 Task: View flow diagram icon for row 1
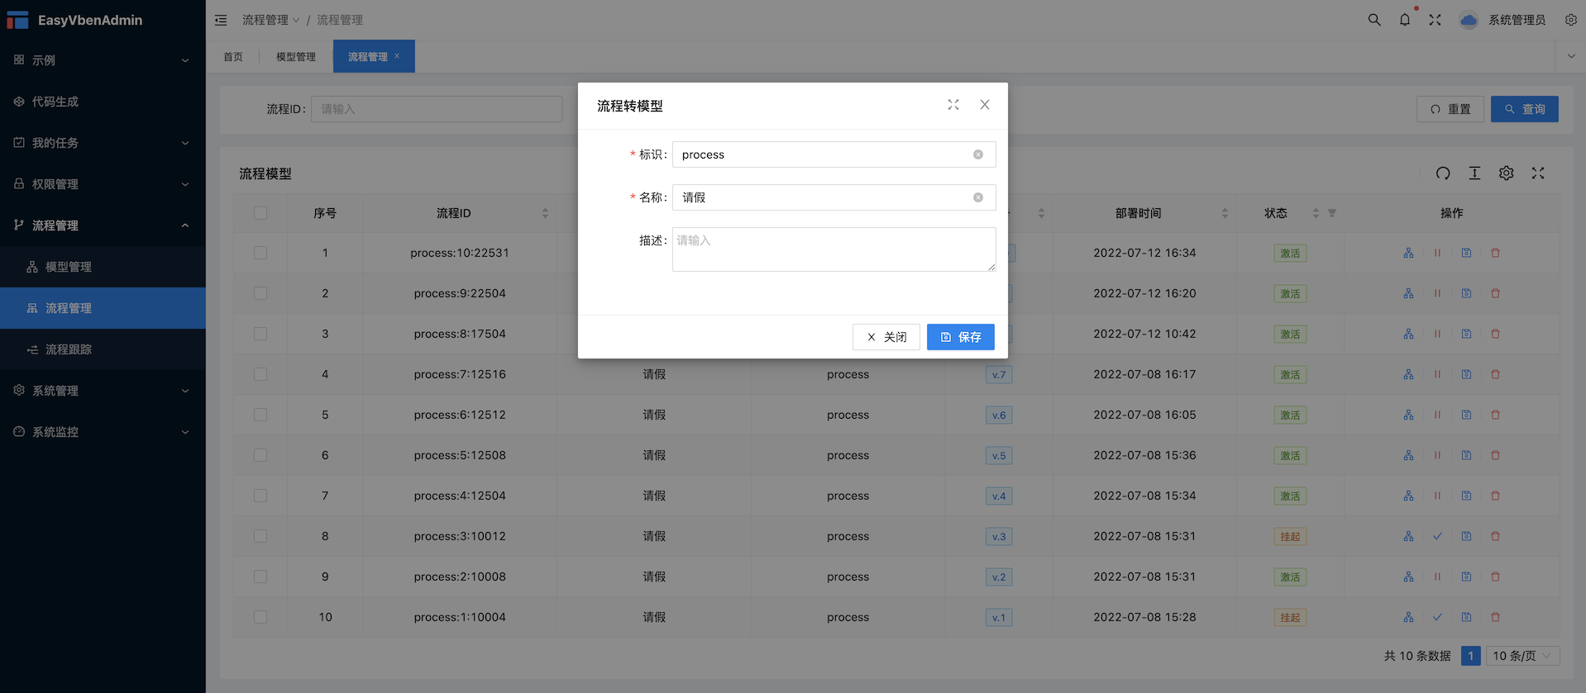(x=1408, y=253)
